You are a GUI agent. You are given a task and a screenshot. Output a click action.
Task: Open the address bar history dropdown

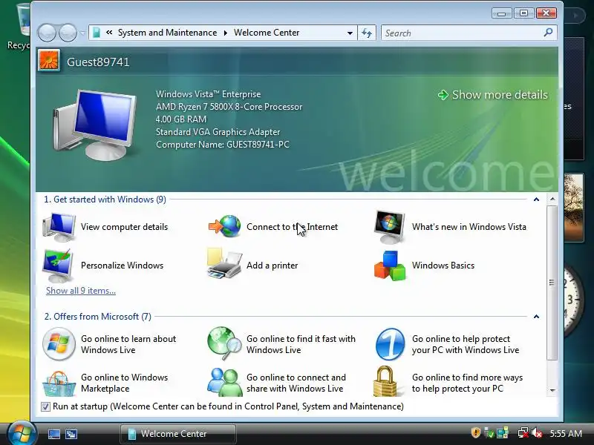(350, 33)
